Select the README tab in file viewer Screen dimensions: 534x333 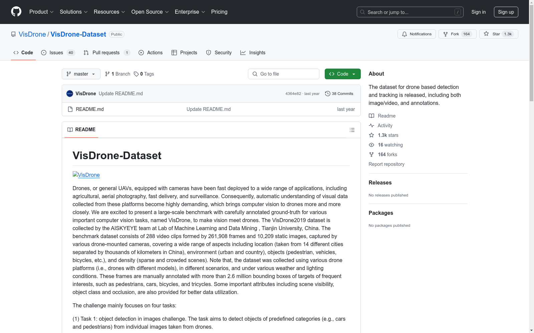pyautogui.click(x=81, y=130)
